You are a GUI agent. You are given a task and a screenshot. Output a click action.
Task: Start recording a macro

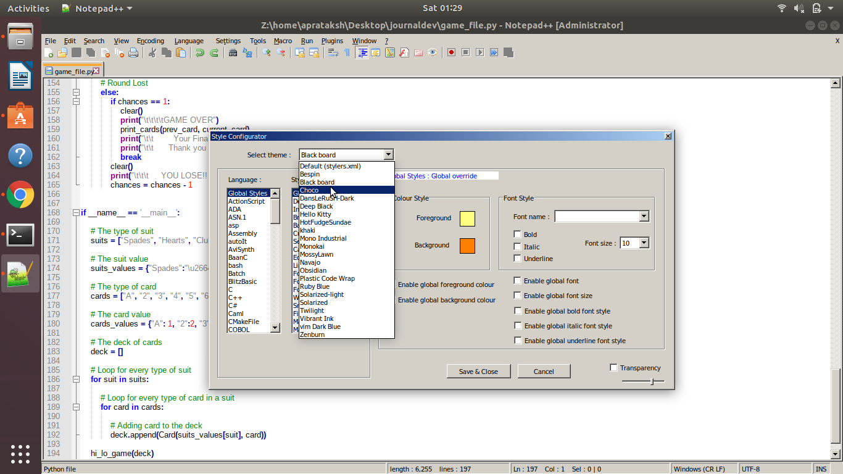[x=451, y=52]
